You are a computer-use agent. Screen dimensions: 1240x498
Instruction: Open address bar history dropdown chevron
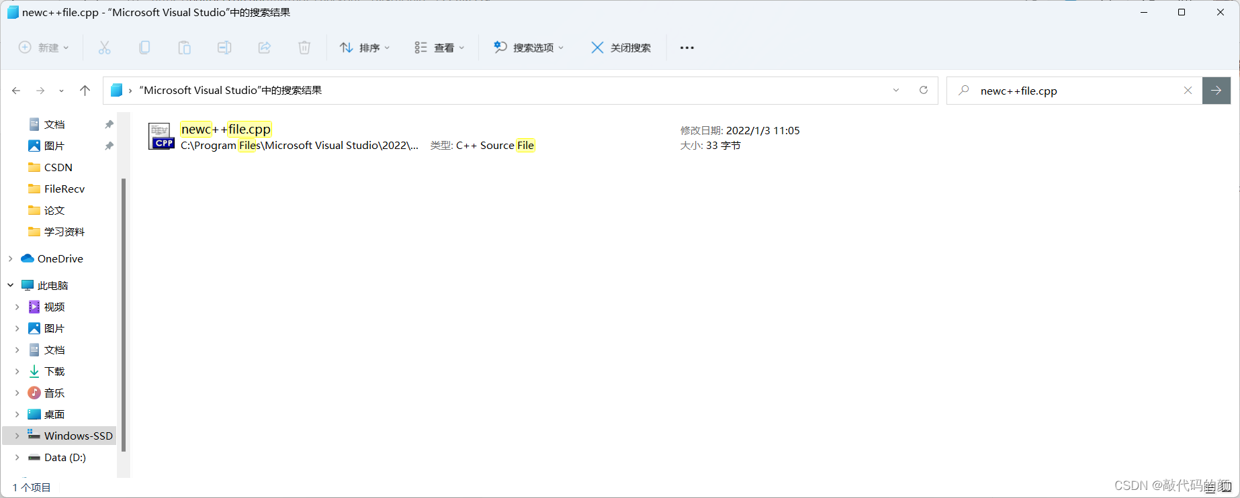(896, 91)
